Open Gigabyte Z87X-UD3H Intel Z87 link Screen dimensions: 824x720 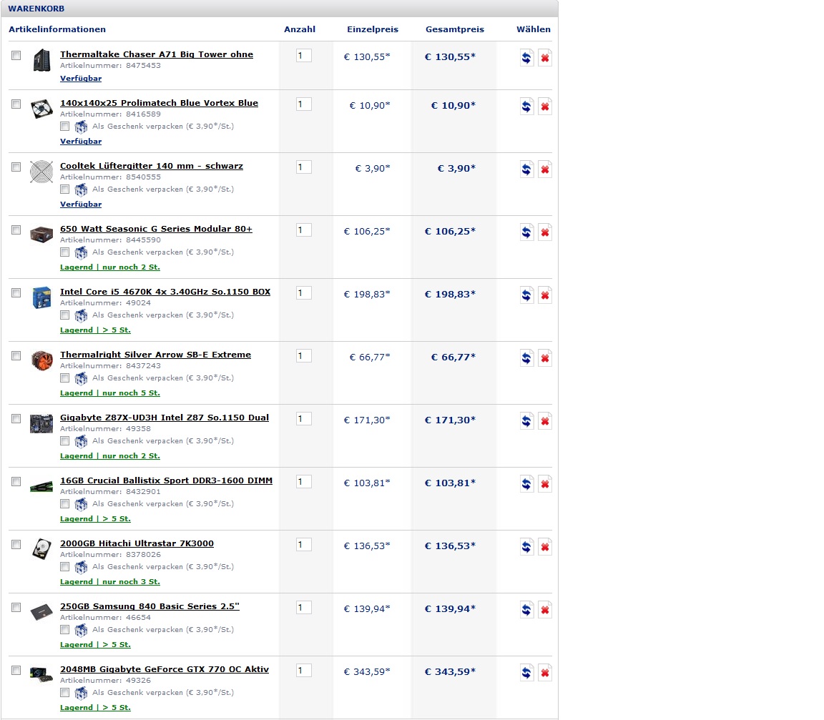tap(165, 418)
